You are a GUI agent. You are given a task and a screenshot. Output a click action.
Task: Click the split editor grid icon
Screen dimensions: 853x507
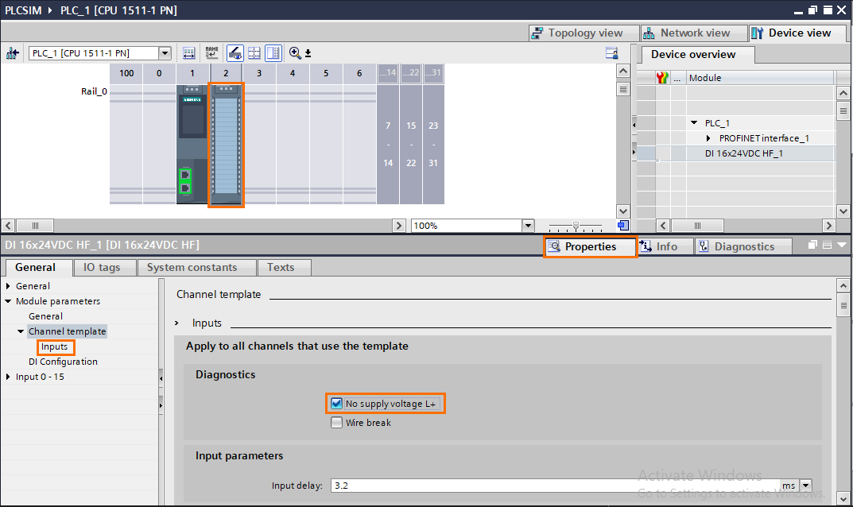click(255, 52)
